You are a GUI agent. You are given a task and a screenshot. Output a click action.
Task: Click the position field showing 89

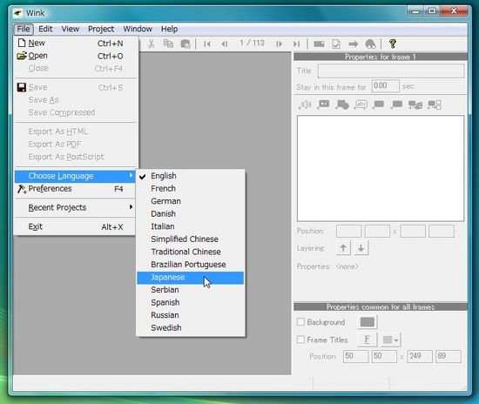click(449, 356)
